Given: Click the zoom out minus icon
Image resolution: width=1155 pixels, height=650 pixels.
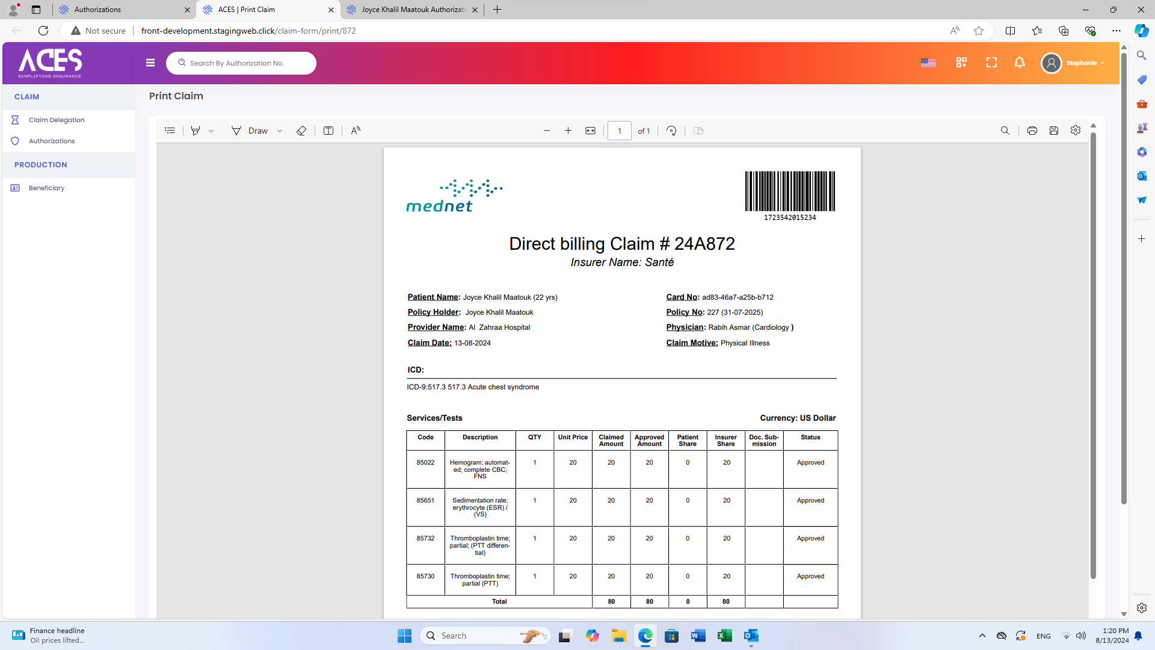Looking at the screenshot, I should tap(547, 131).
